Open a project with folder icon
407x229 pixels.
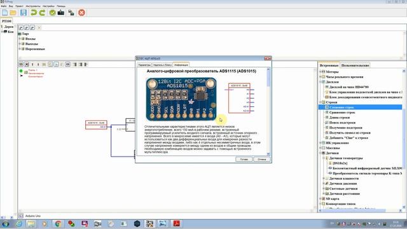click(13, 13)
